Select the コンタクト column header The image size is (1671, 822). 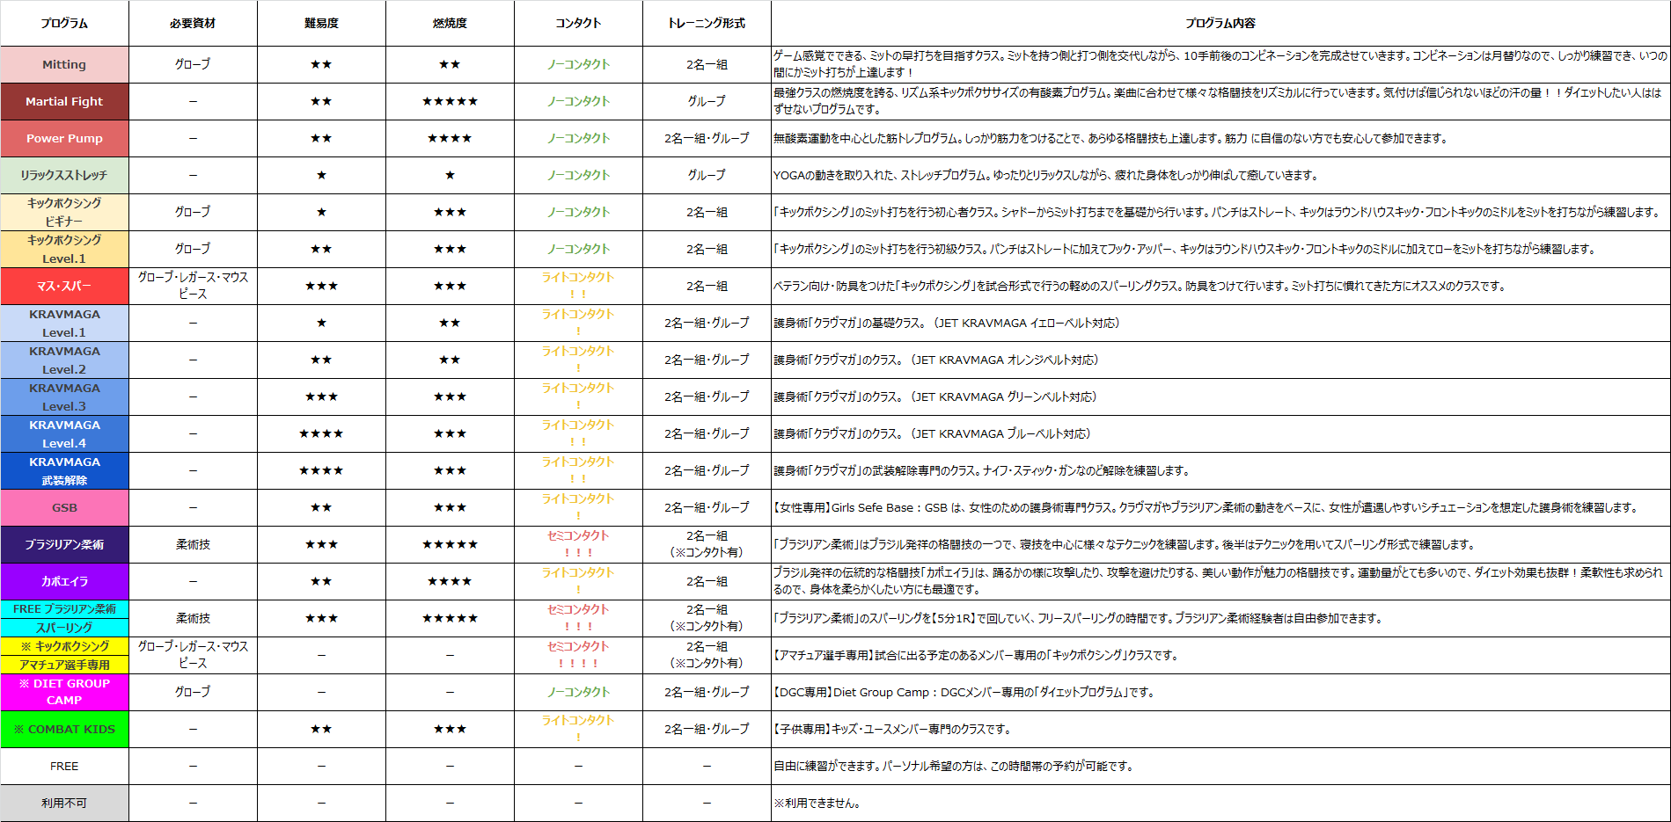click(578, 23)
